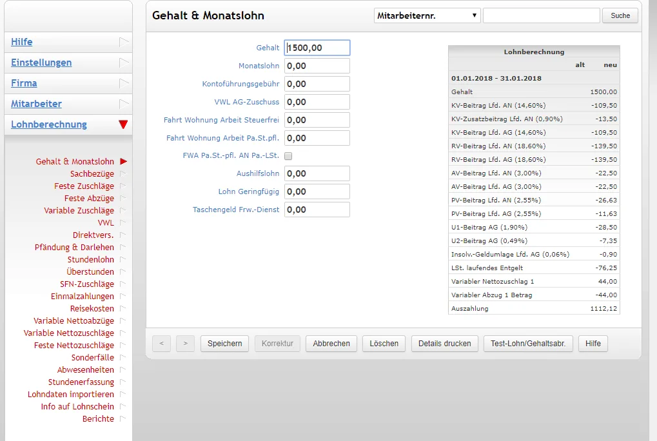Click the Kontoführungsgebühr input field
The width and height of the screenshot is (657, 441).
tap(317, 84)
